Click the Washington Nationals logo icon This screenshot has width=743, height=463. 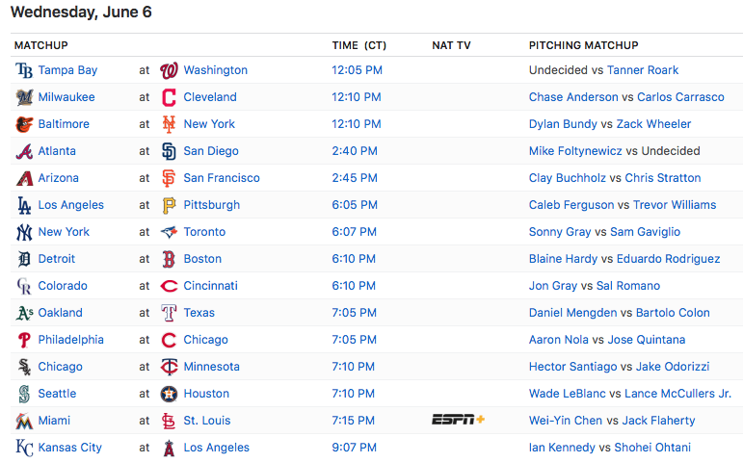tap(170, 70)
